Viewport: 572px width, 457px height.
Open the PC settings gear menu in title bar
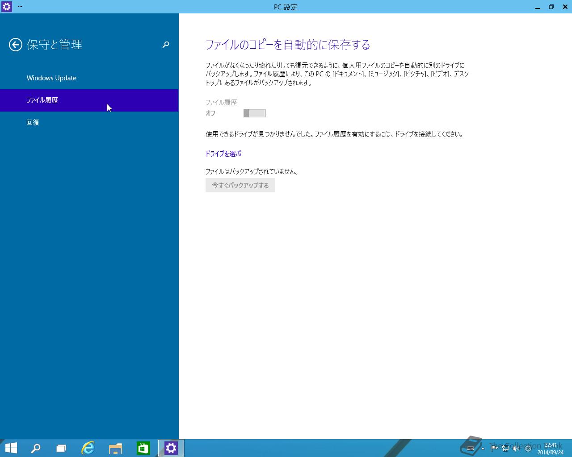point(7,7)
